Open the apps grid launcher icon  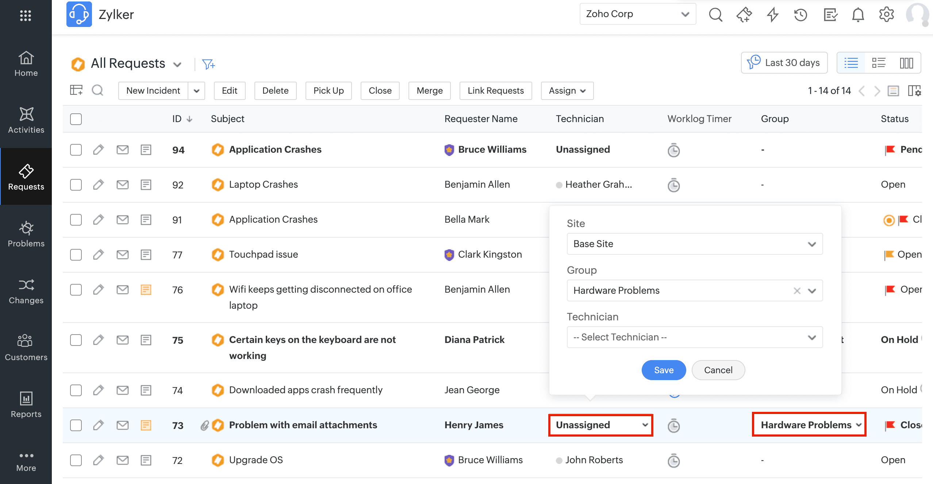pos(26,16)
